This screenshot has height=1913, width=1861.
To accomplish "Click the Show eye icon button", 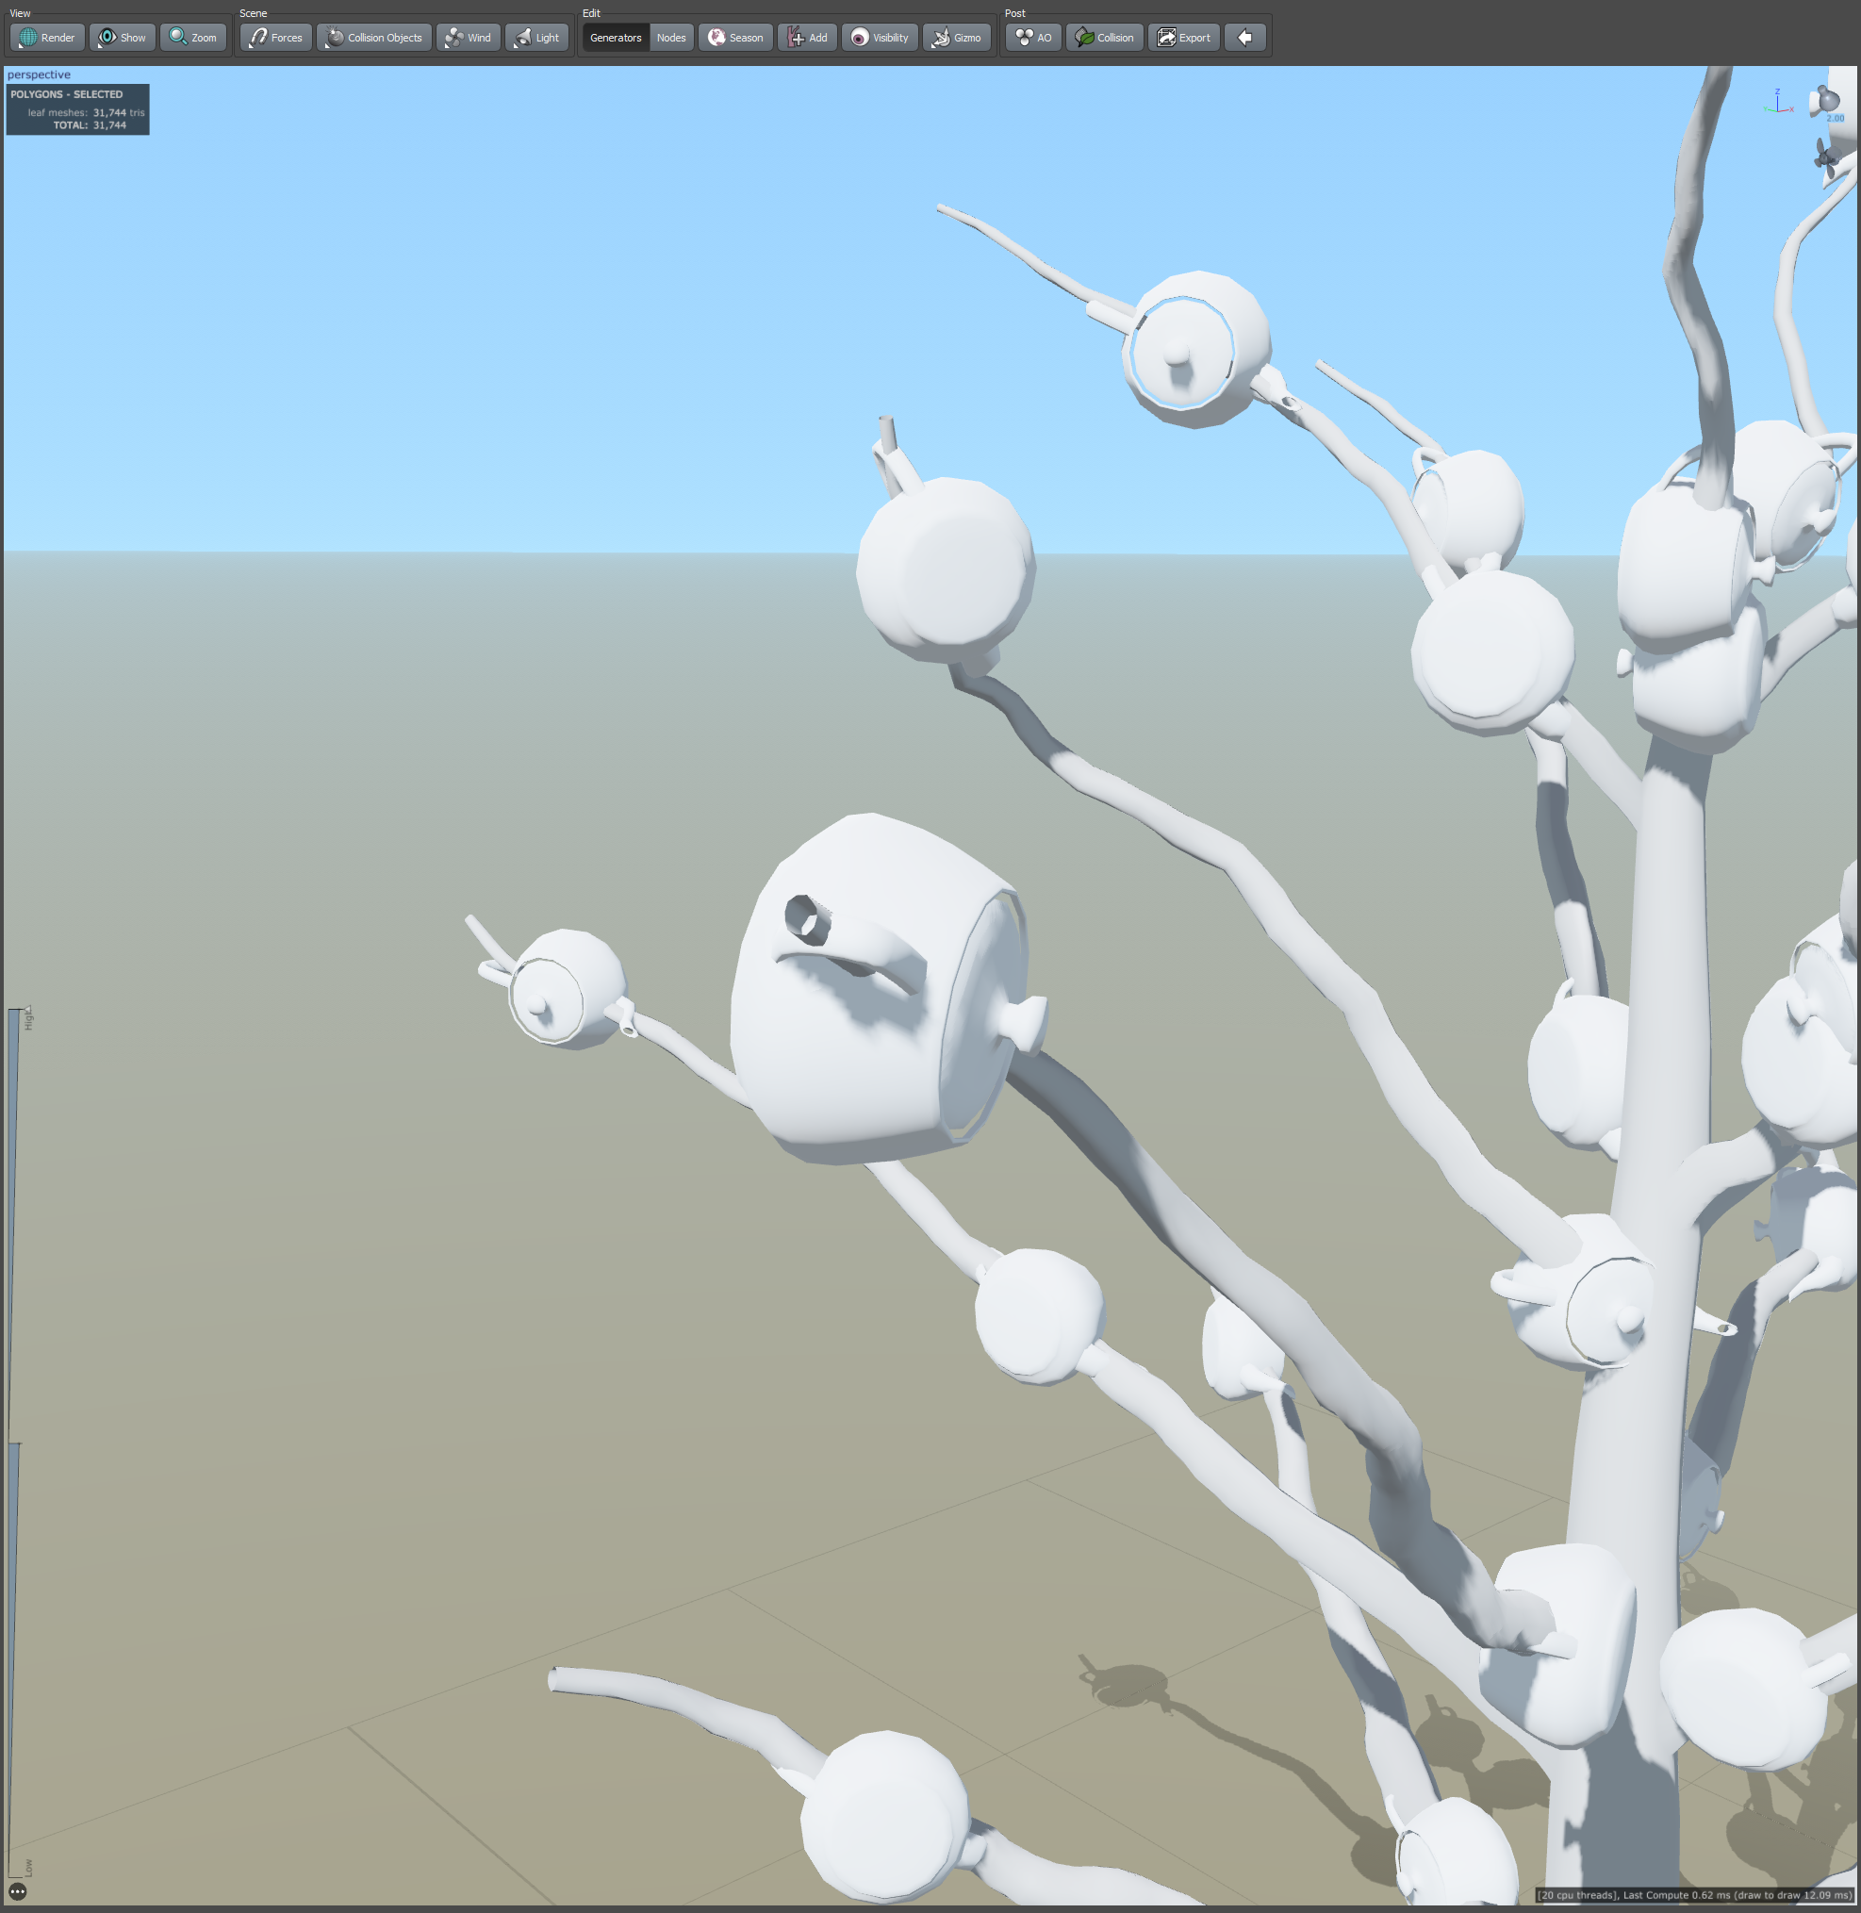I will tap(123, 37).
